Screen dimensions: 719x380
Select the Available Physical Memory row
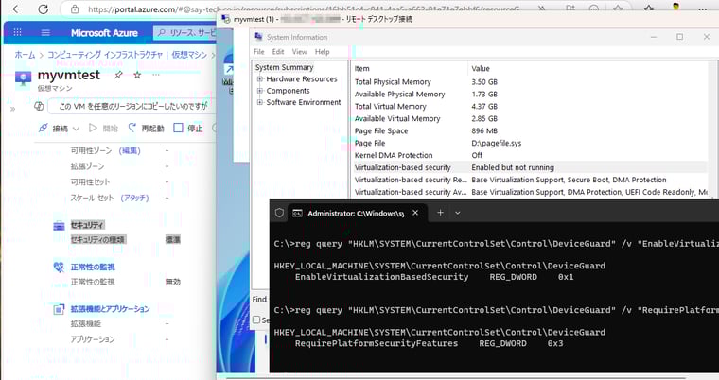click(x=530, y=94)
